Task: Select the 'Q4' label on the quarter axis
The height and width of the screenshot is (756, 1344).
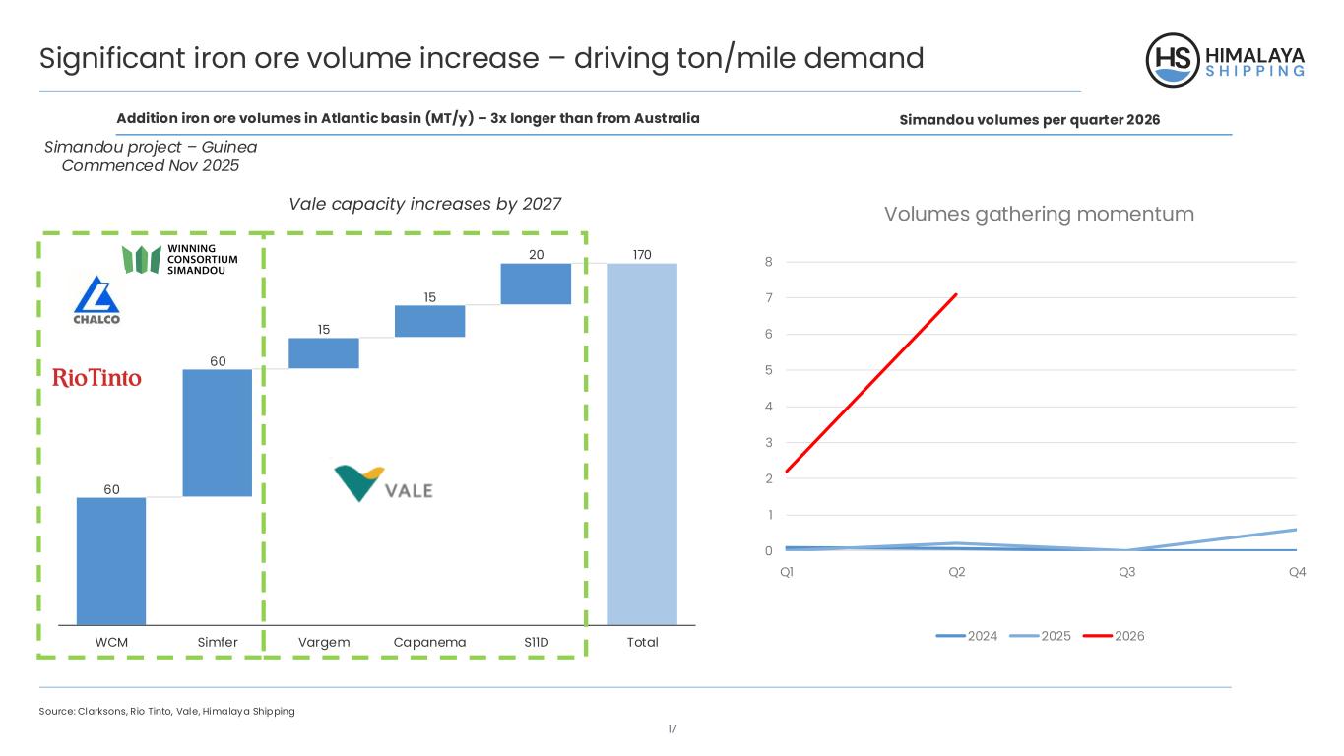Action: (x=1298, y=574)
